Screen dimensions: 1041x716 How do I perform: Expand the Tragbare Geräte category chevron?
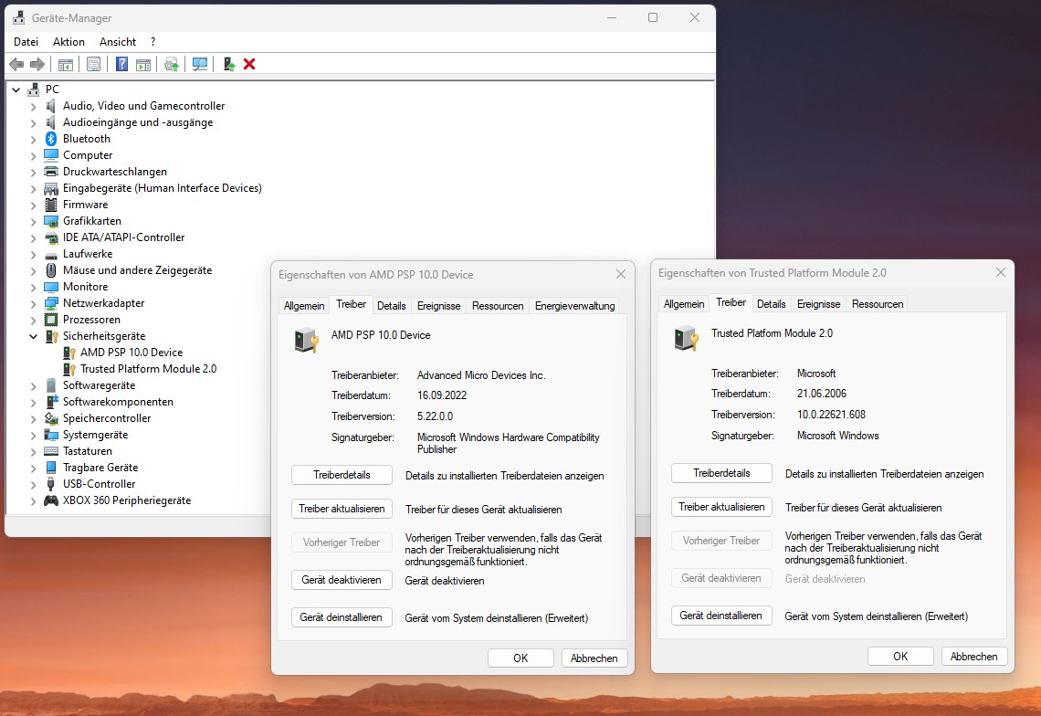tap(33, 469)
